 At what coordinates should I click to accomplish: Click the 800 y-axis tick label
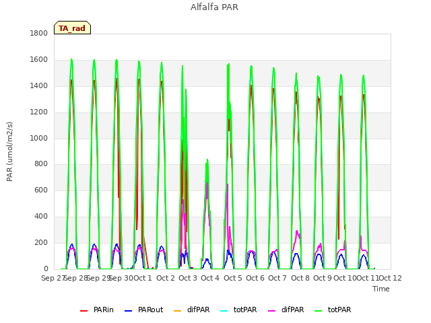(x=41, y=164)
